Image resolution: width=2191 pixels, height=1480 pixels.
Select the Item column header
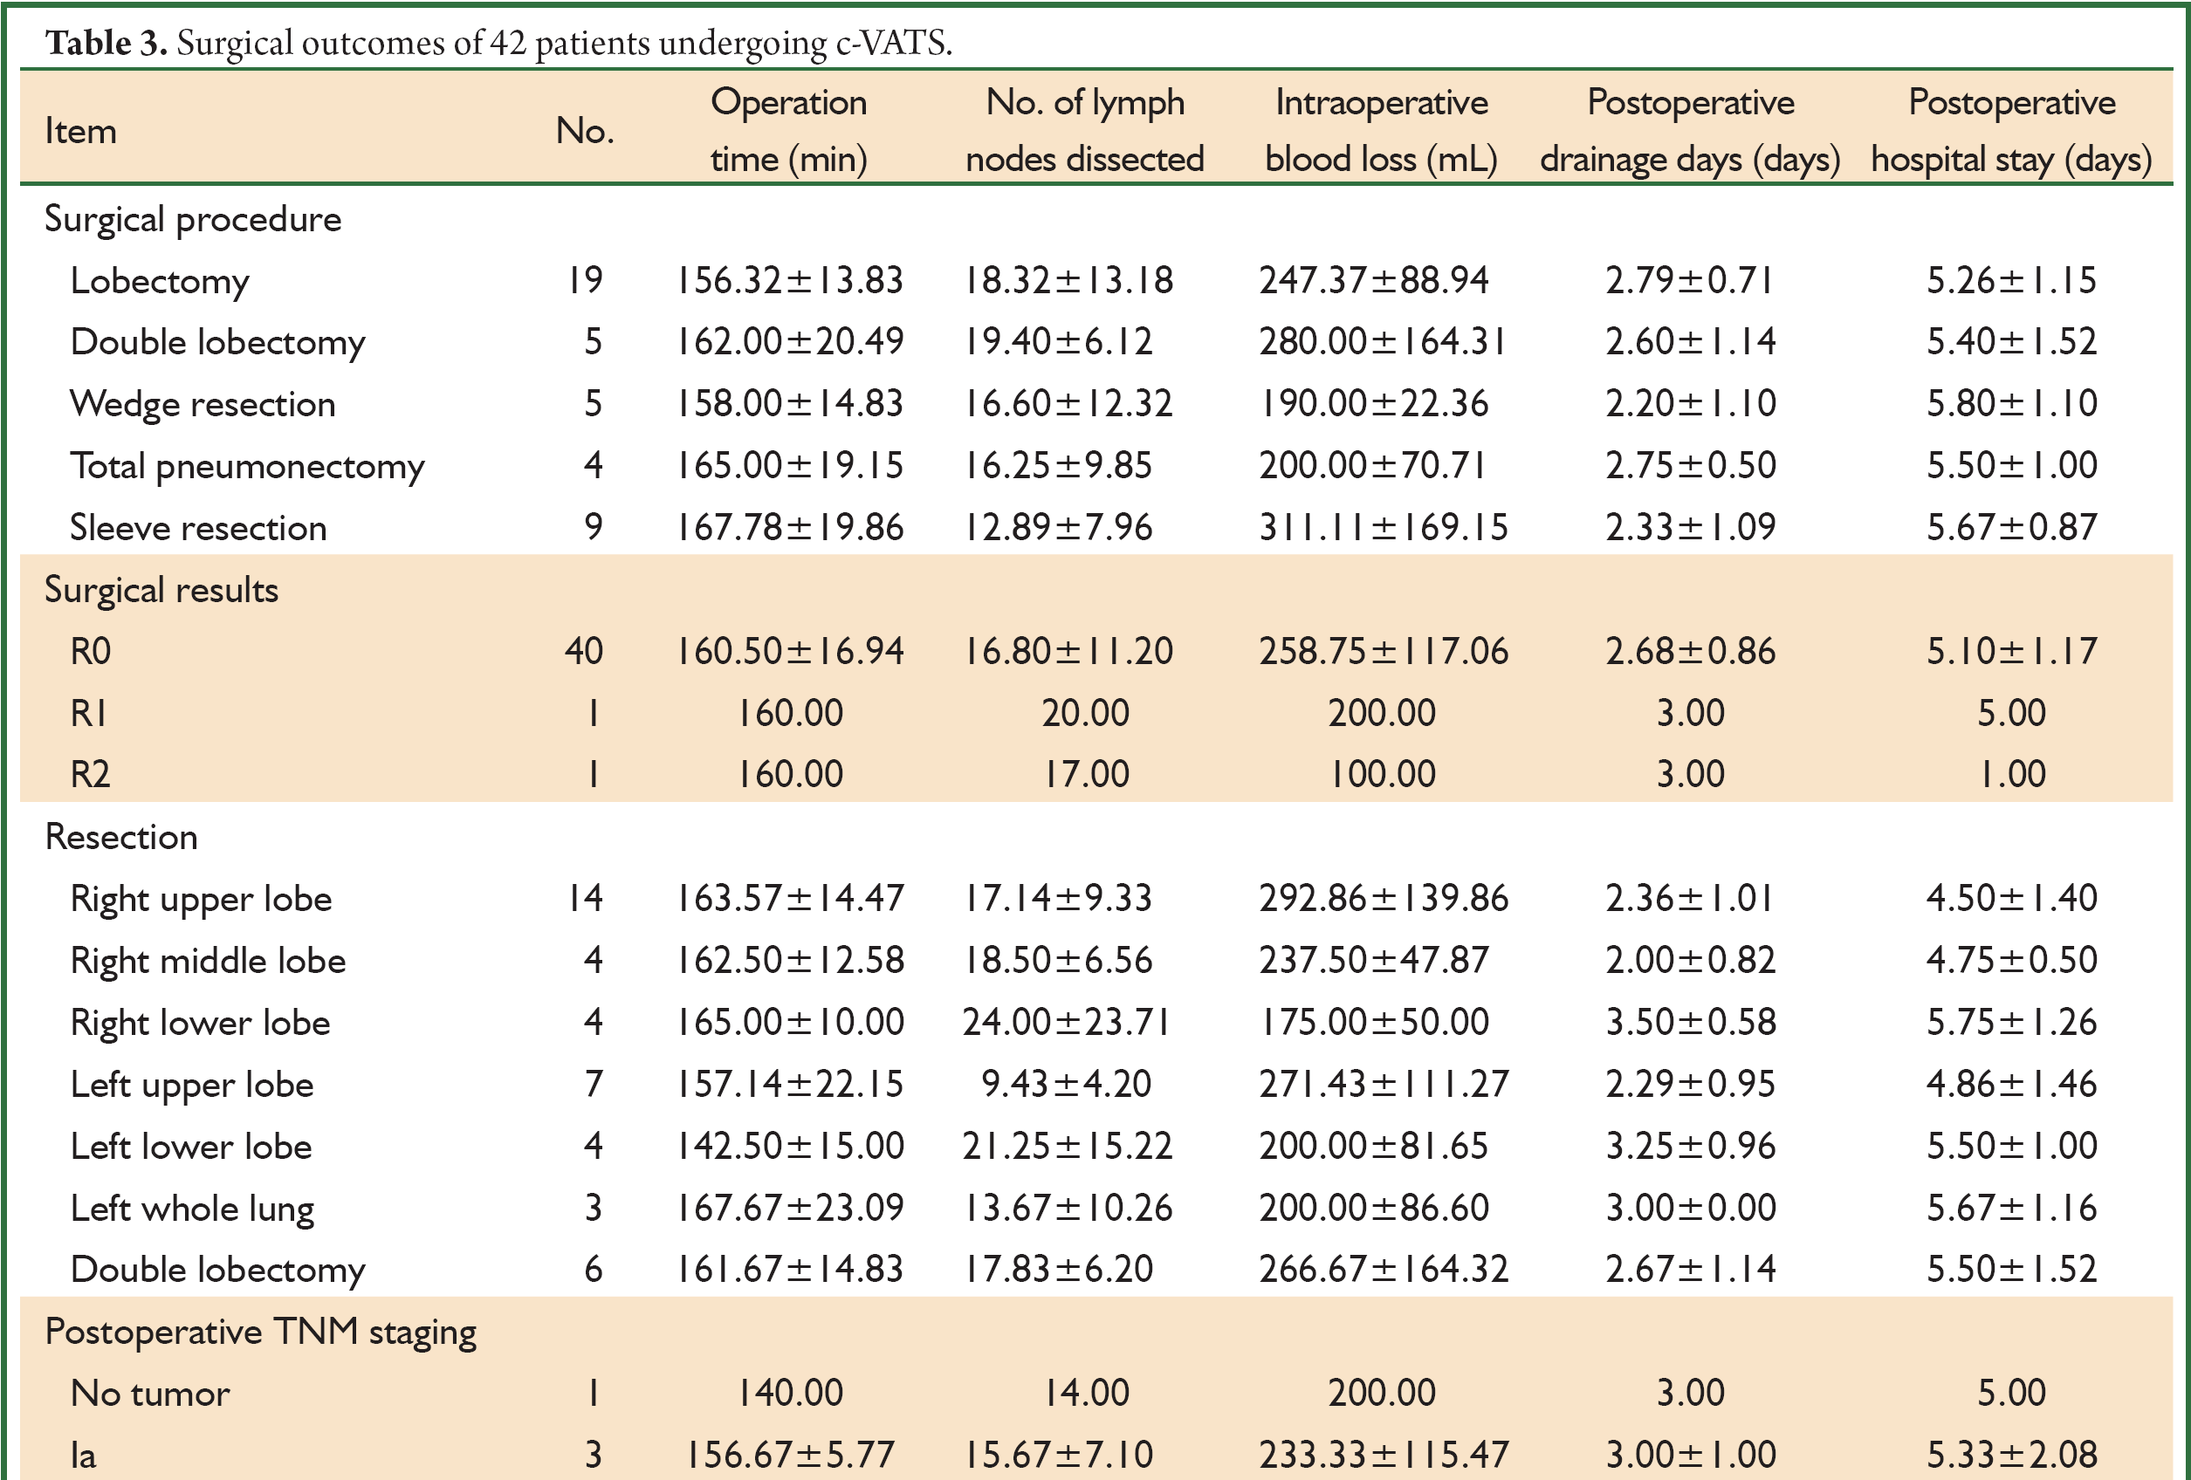[x=80, y=131]
